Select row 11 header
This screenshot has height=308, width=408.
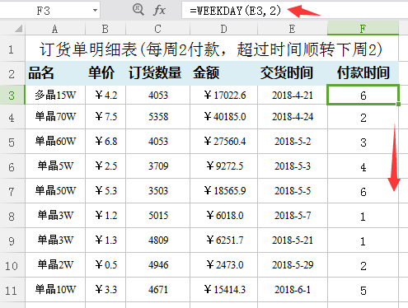pyautogui.click(x=12, y=290)
